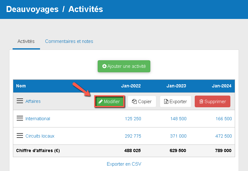The height and width of the screenshot is (171, 248).
Task: Click Ajouter une activité button
Action: (124, 66)
